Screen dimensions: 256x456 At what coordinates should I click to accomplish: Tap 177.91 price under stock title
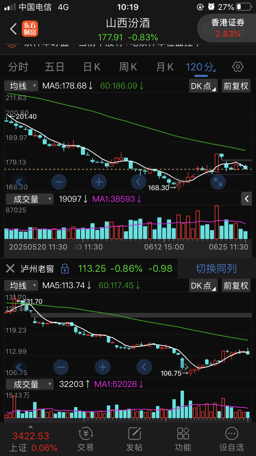click(110, 37)
